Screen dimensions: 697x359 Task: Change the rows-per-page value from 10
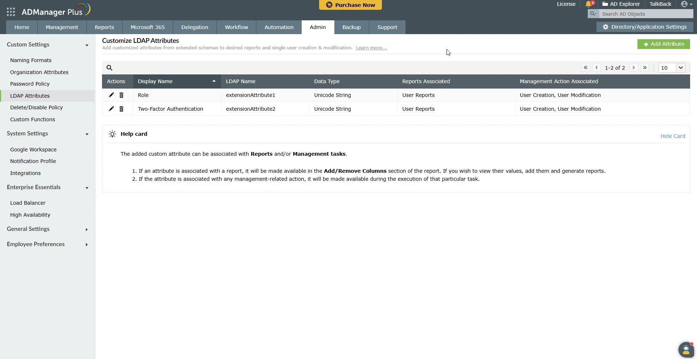tap(671, 68)
